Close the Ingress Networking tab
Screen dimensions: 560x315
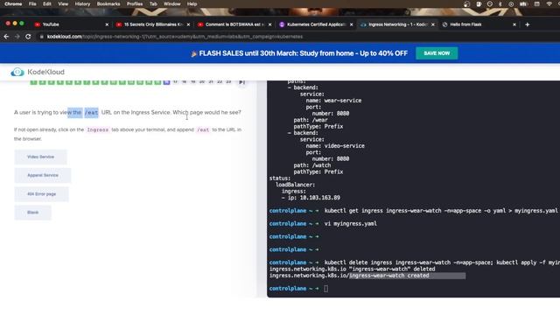pyautogui.click(x=433, y=24)
